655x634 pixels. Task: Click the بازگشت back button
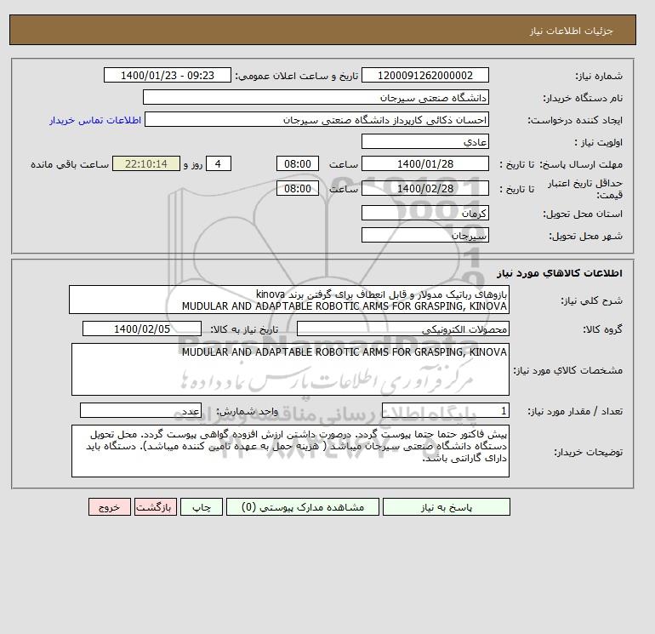click(x=156, y=506)
